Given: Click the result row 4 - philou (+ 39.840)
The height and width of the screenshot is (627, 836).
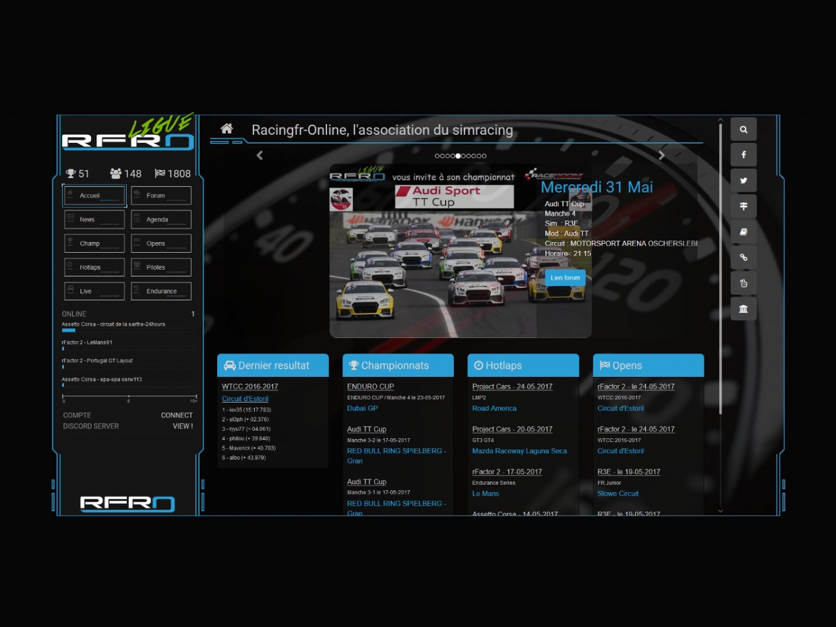Looking at the screenshot, I should point(246,438).
